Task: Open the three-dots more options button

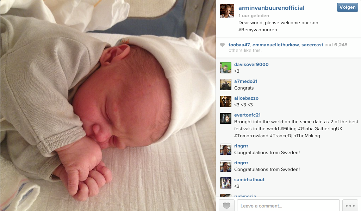Action: point(350,205)
